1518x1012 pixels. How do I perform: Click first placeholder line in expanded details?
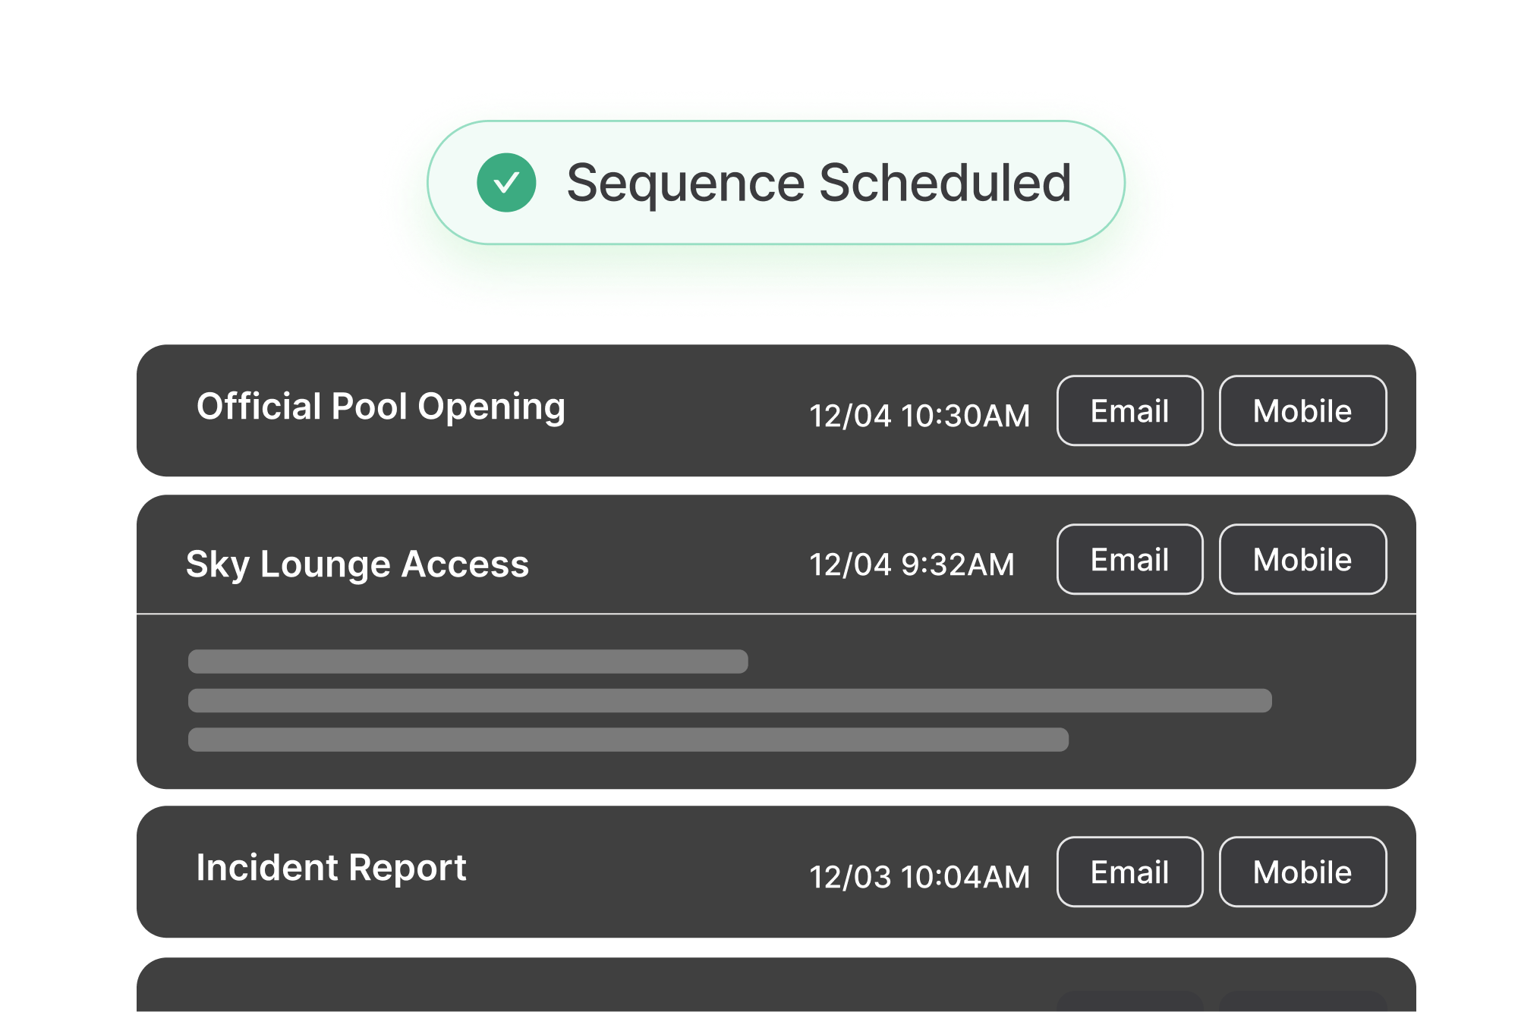pyautogui.click(x=468, y=662)
